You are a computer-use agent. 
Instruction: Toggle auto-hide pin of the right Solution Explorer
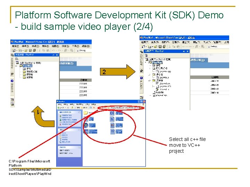(184, 51)
